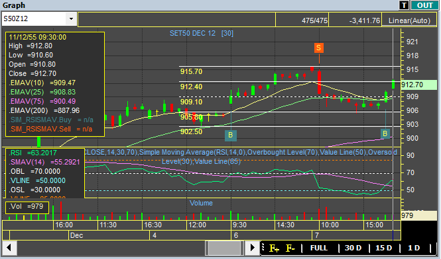Viewport: 441px width, 259px height.
Task: Toggle the OUT button
Action: [x=424, y=5]
